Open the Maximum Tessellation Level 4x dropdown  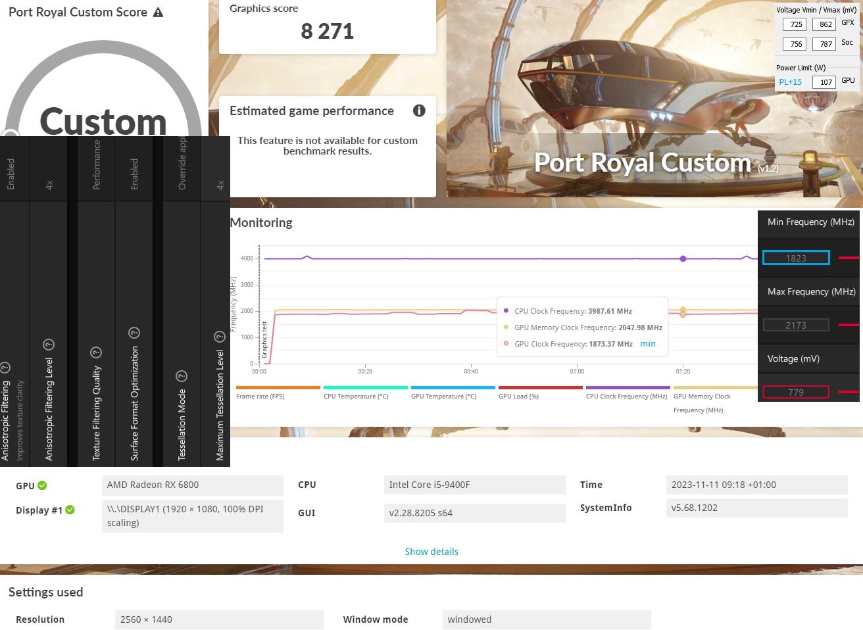tap(220, 185)
